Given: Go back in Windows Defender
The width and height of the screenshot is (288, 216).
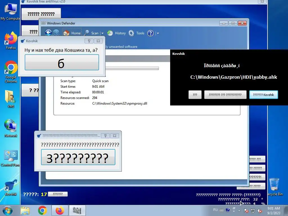Looking at the screenshot, I should 48,33.
